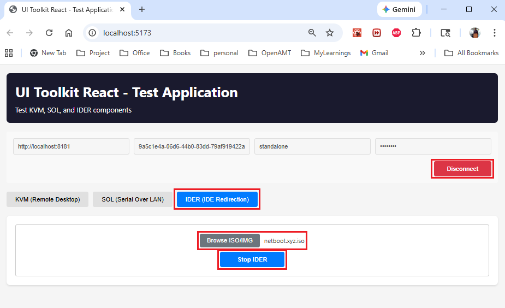This screenshot has width=505, height=308.
Task: Open the Extensions puzzle piece icon
Action: click(416, 33)
